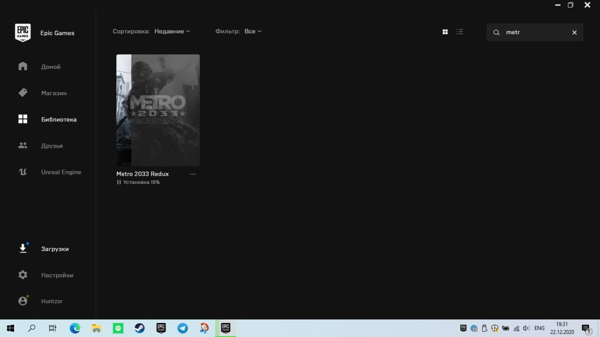Click the blue tray icon with 15 badge
600x337 pixels.
click(x=474, y=328)
